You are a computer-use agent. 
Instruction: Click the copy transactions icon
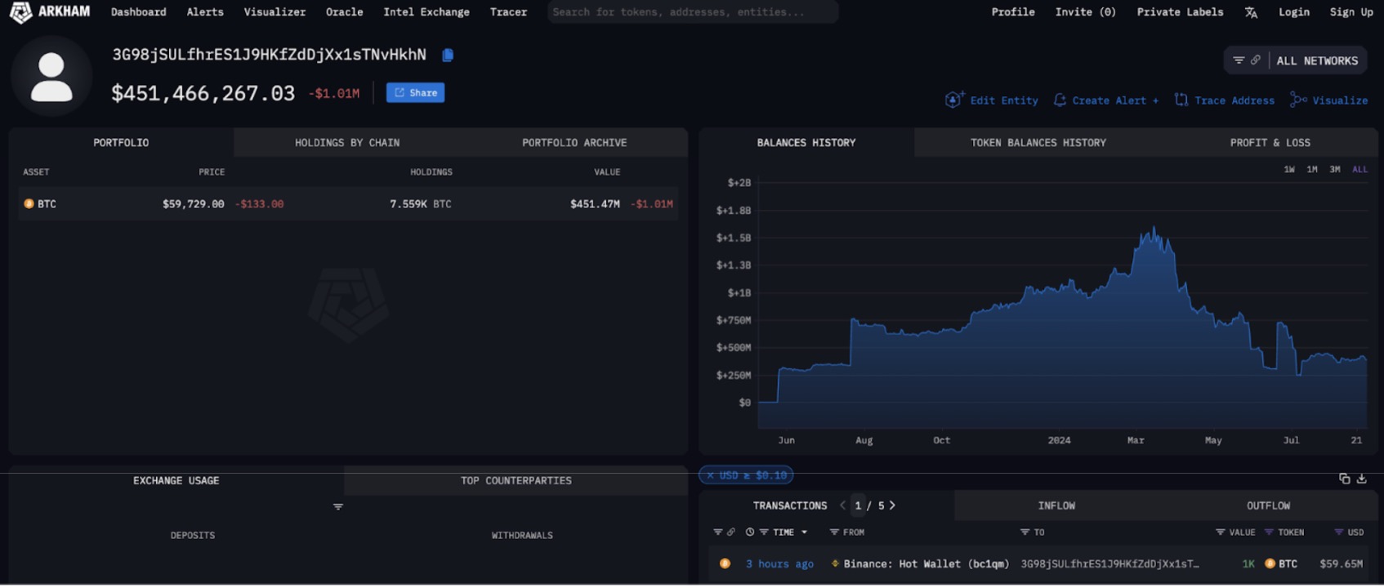pos(1344,479)
